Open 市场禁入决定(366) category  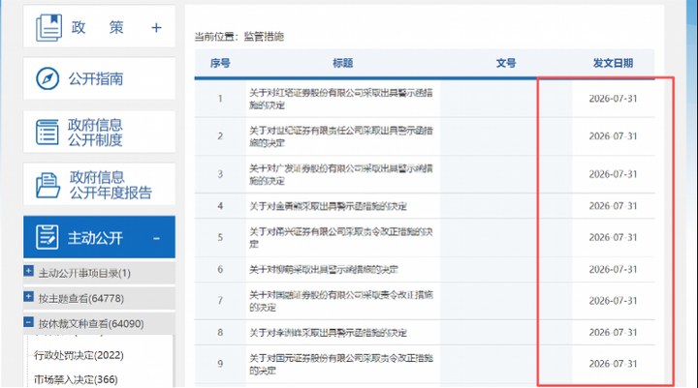[76, 379]
